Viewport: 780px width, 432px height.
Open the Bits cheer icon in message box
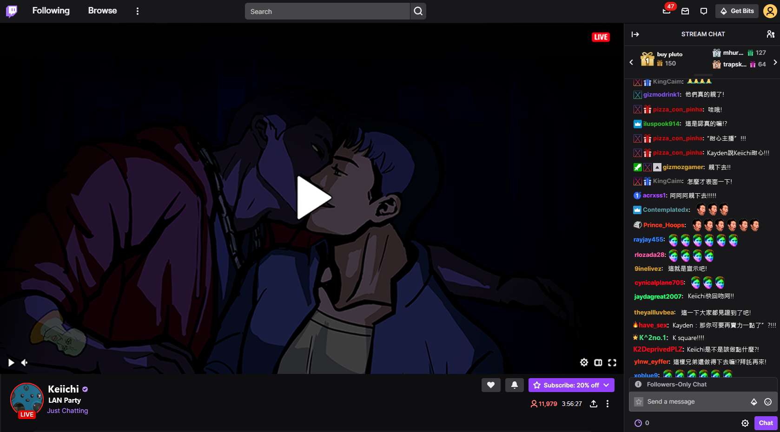pos(754,402)
